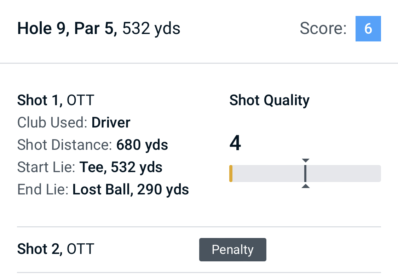Click the upward triangle below the quality marker
The width and height of the screenshot is (398, 278).
click(306, 186)
